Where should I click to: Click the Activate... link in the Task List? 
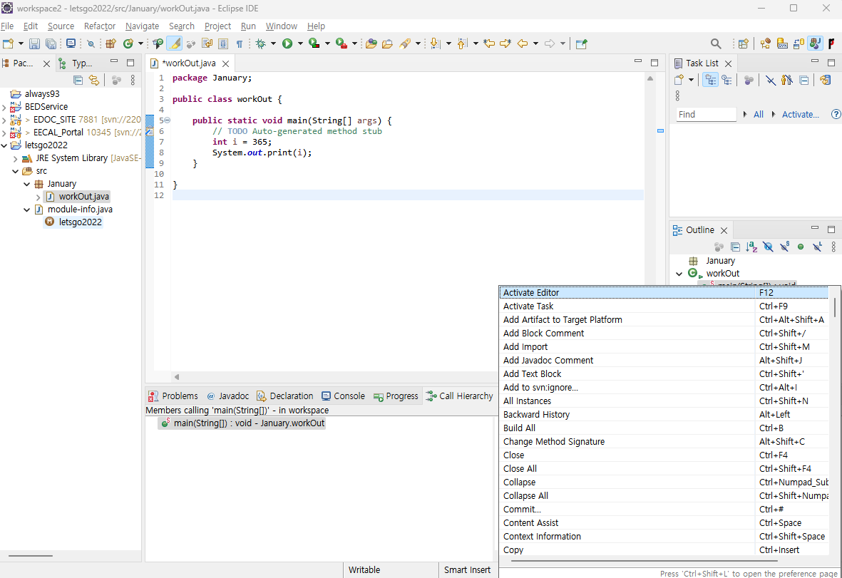[800, 114]
